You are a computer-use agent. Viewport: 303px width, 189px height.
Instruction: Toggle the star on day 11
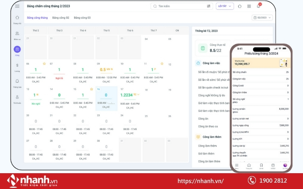point(162,64)
